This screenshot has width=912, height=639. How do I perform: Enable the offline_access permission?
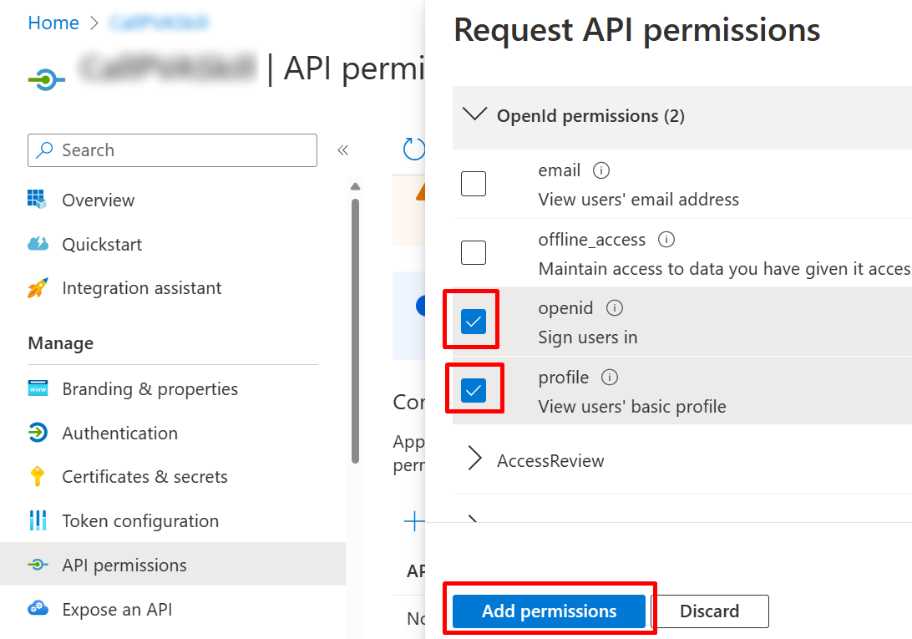pos(473,252)
